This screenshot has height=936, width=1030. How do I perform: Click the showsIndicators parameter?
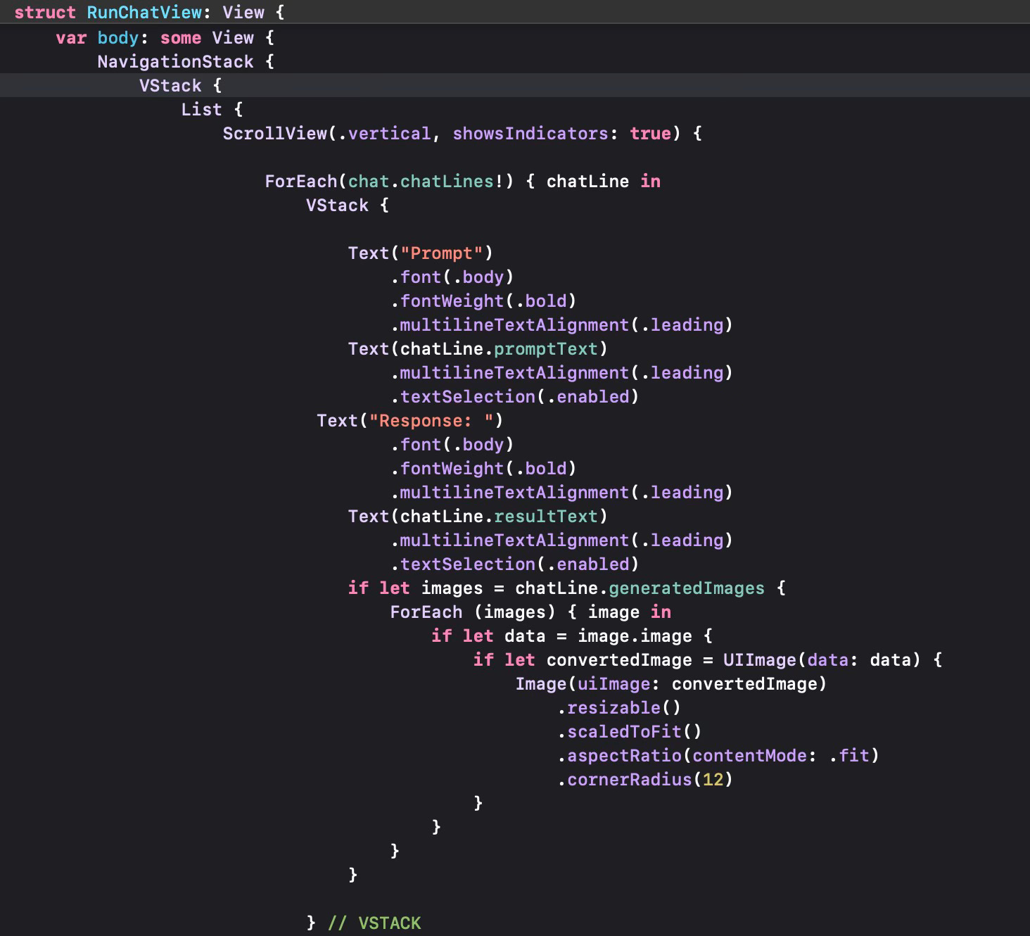pyautogui.click(x=530, y=133)
